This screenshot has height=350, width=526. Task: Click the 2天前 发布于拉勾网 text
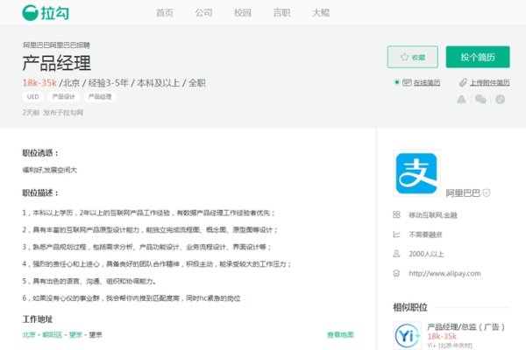[x=53, y=113]
